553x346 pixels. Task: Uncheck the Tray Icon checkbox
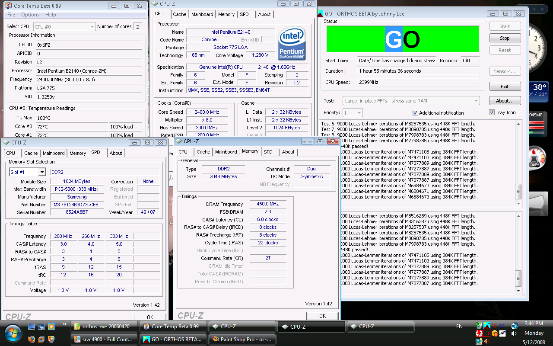[492, 112]
